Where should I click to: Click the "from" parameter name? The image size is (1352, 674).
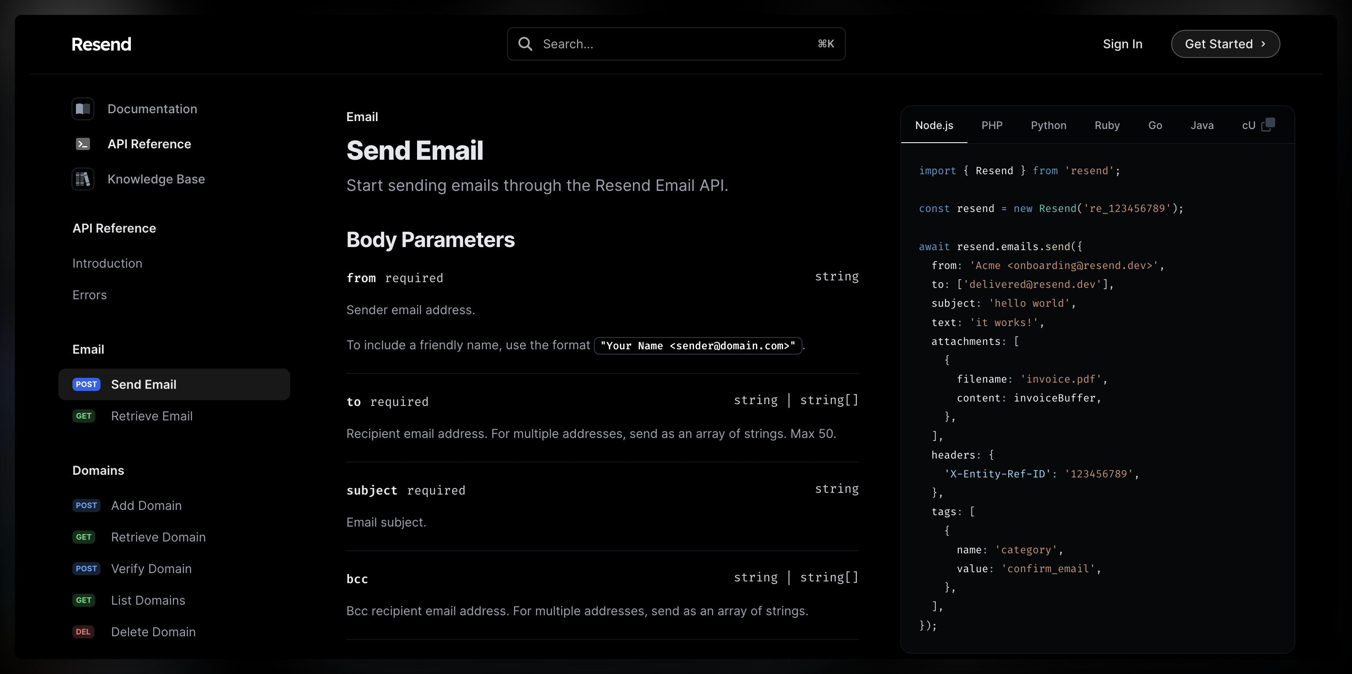coord(361,278)
